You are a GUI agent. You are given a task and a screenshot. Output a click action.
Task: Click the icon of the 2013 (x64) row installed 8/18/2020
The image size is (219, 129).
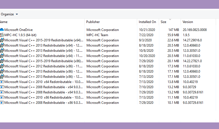coord(2,45)
